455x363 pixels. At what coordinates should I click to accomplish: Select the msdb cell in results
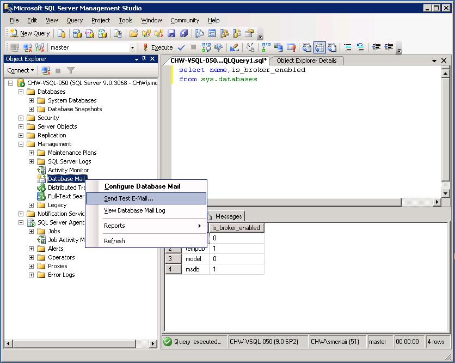click(x=195, y=269)
